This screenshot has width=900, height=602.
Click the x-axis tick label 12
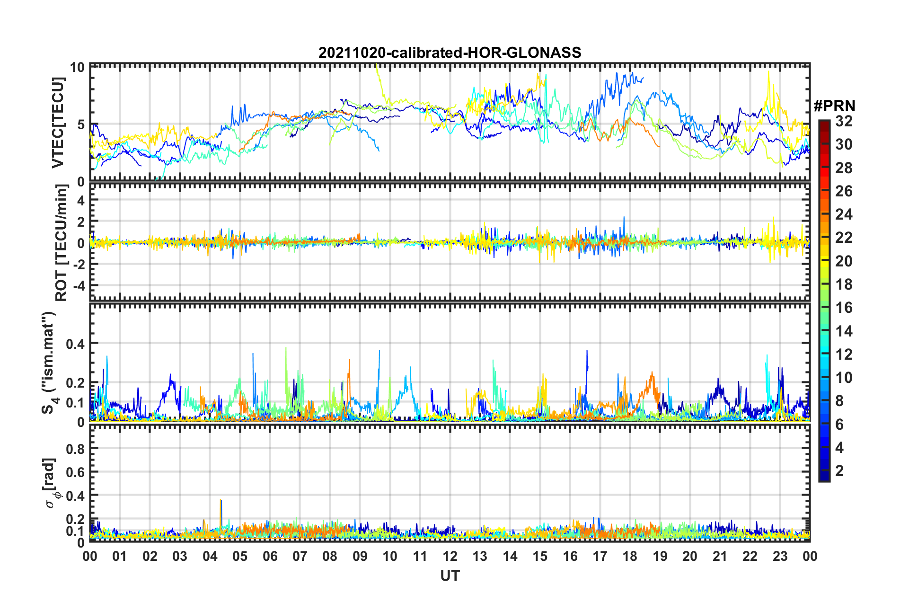(x=450, y=556)
